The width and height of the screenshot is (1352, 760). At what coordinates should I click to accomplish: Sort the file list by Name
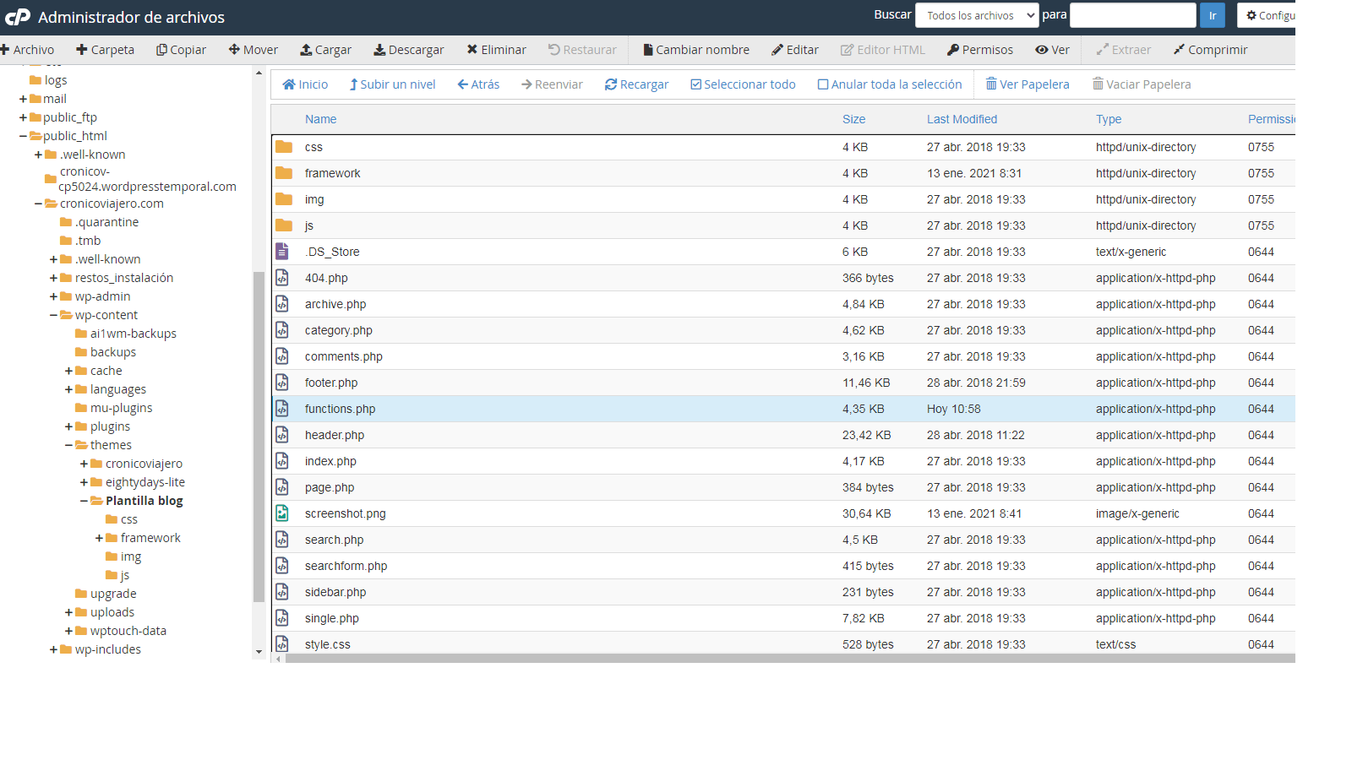click(x=321, y=119)
